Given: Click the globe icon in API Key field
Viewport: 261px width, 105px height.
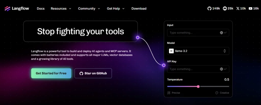Looking at the screenshot, I should (221, 69).
